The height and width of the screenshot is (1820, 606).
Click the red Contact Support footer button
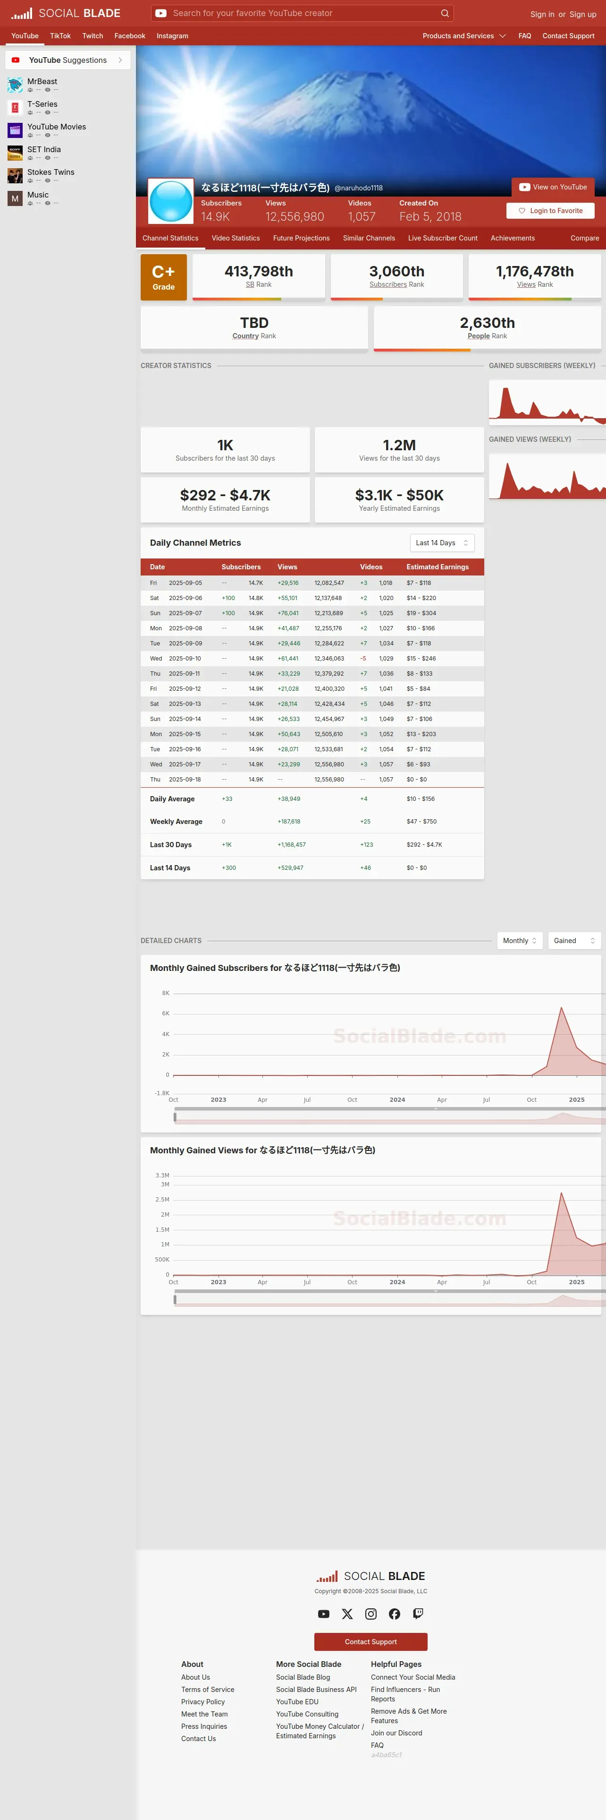(x=371, y=1642)
